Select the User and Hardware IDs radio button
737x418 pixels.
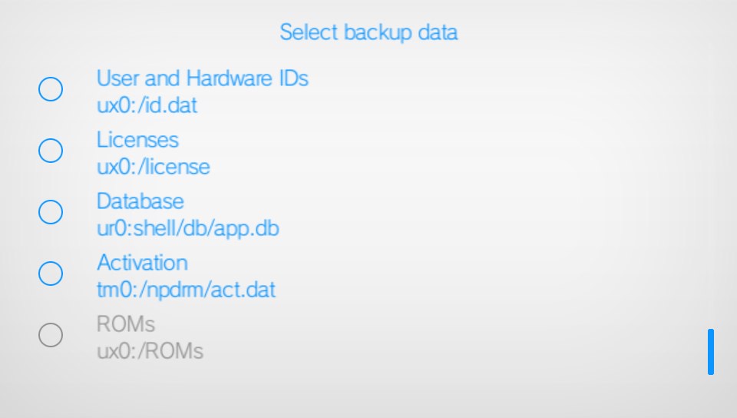pos(51,90)
